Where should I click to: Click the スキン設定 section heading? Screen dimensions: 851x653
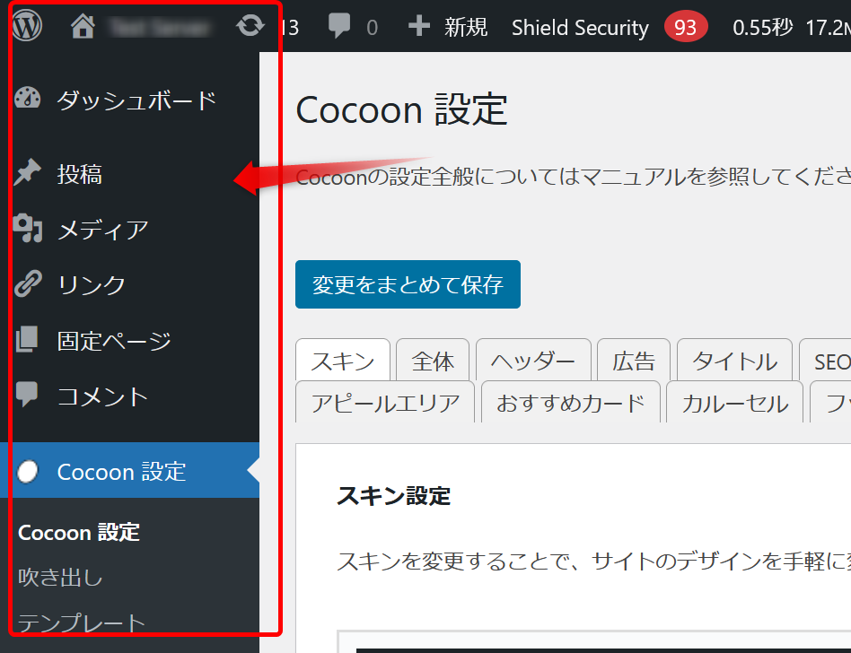pos(393,495)
